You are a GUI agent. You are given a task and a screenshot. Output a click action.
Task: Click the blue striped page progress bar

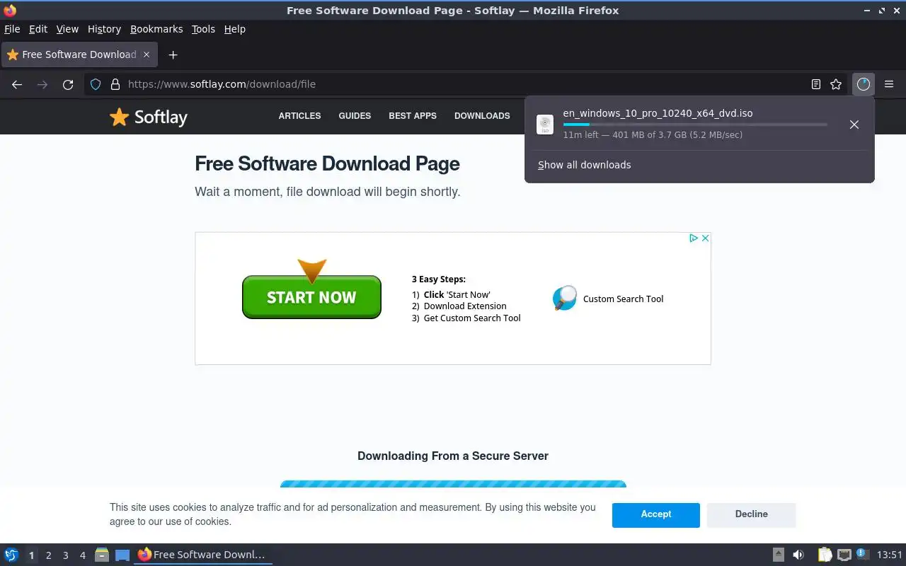click(x=453, y=484)
